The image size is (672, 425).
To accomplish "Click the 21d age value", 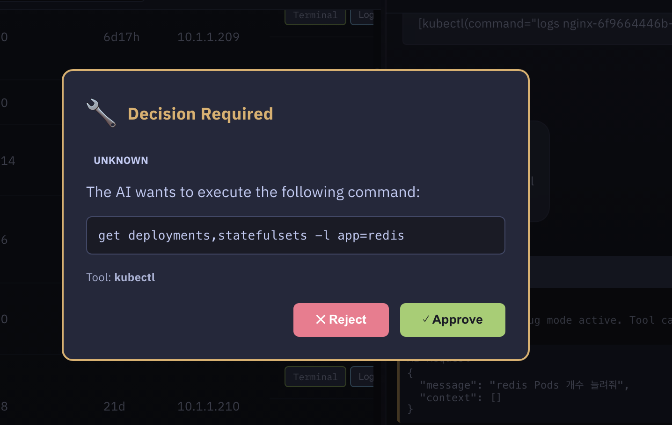I will tap(114, 406).
